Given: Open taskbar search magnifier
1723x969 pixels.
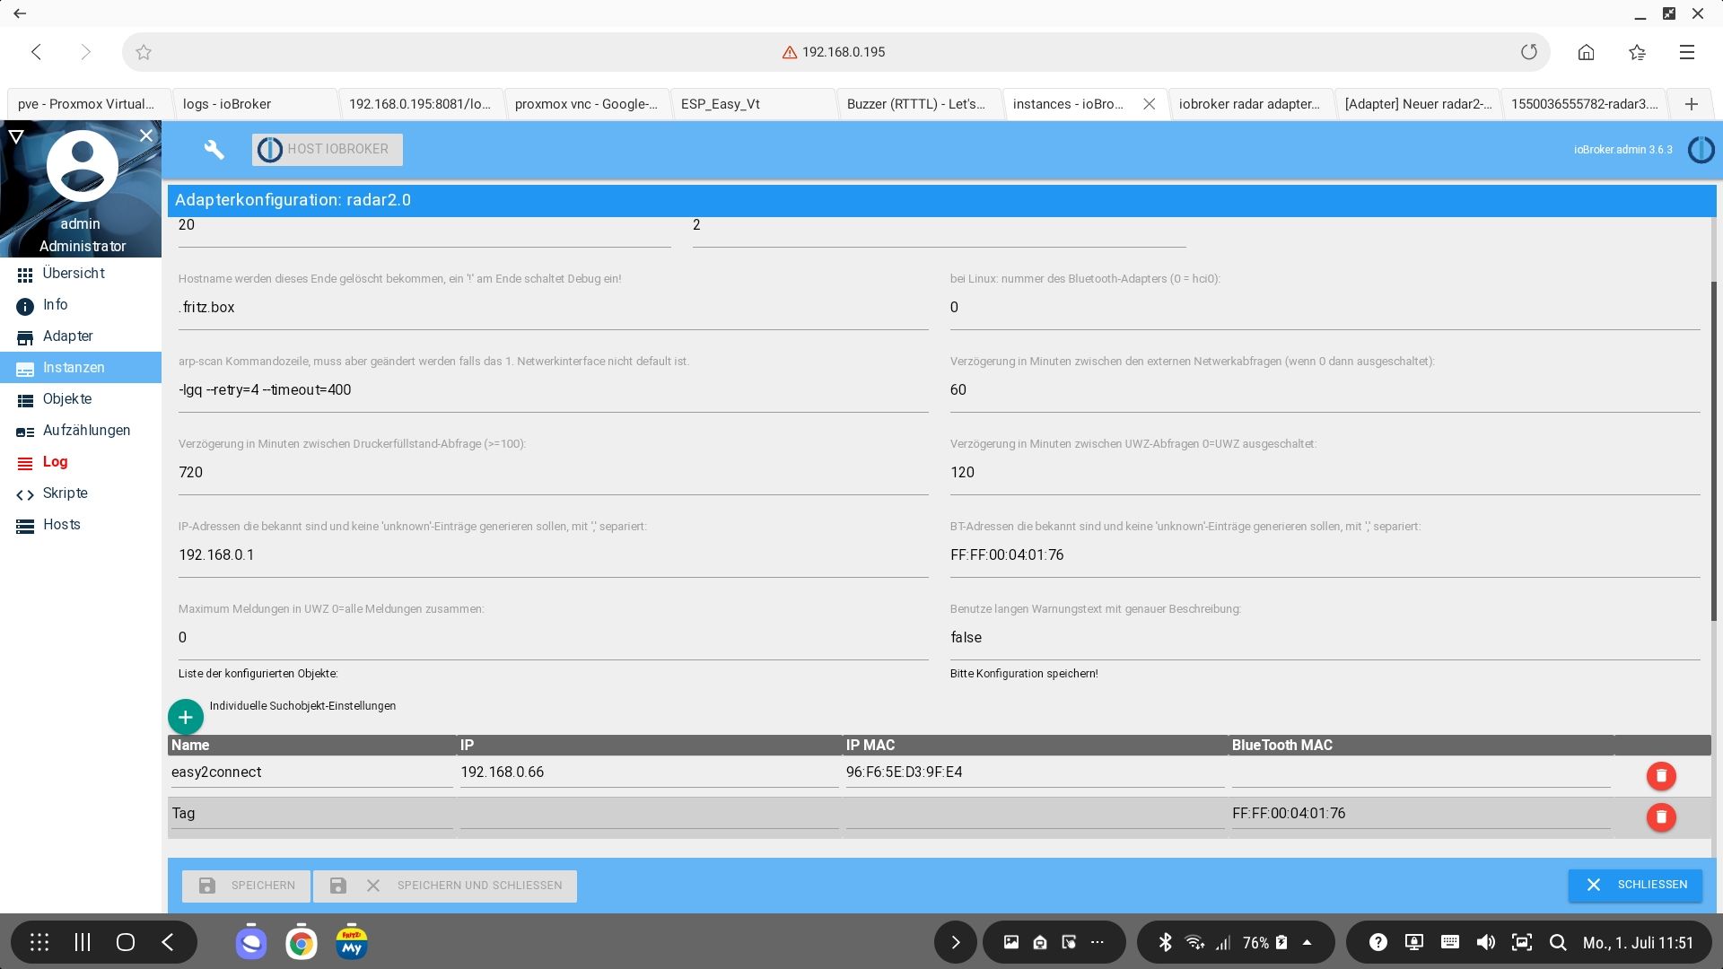Looking at the screenshot, I should click(x=1558, y=942).
